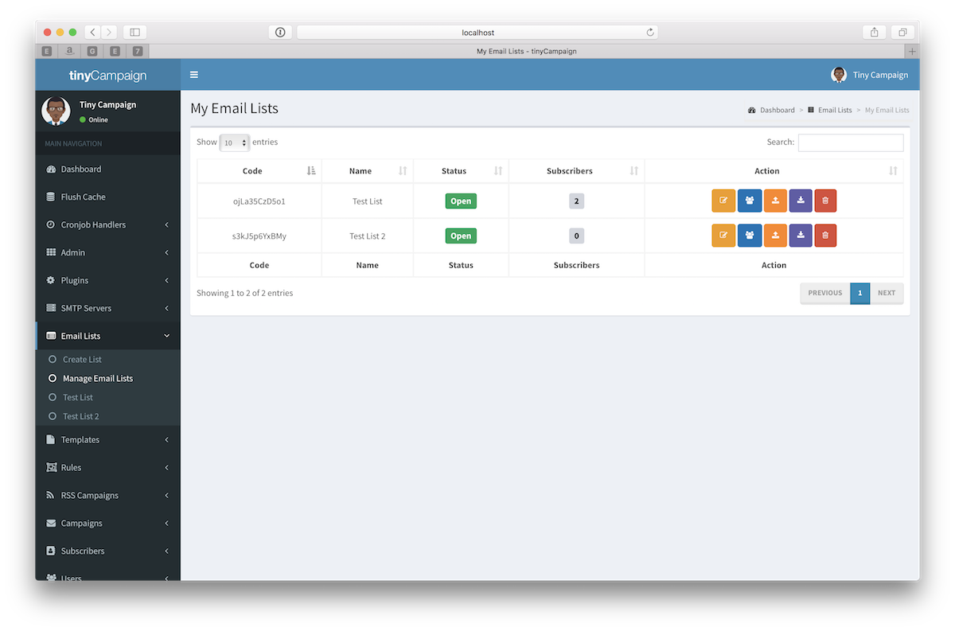The width and height of the screenshot is (955, 631).
Task: Toggle the sidebar with hamburger icon
Action: click(x=194, y=75)
